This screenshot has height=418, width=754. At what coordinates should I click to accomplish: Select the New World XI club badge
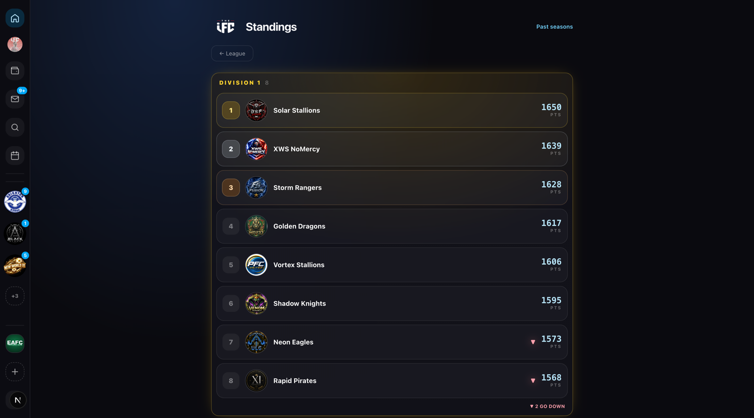point(15,266)
